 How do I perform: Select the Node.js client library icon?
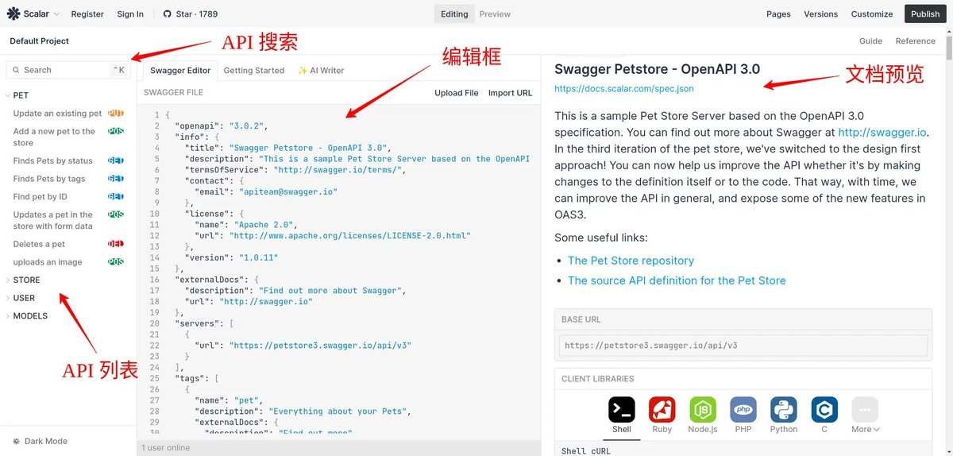(x=703, y=410)
